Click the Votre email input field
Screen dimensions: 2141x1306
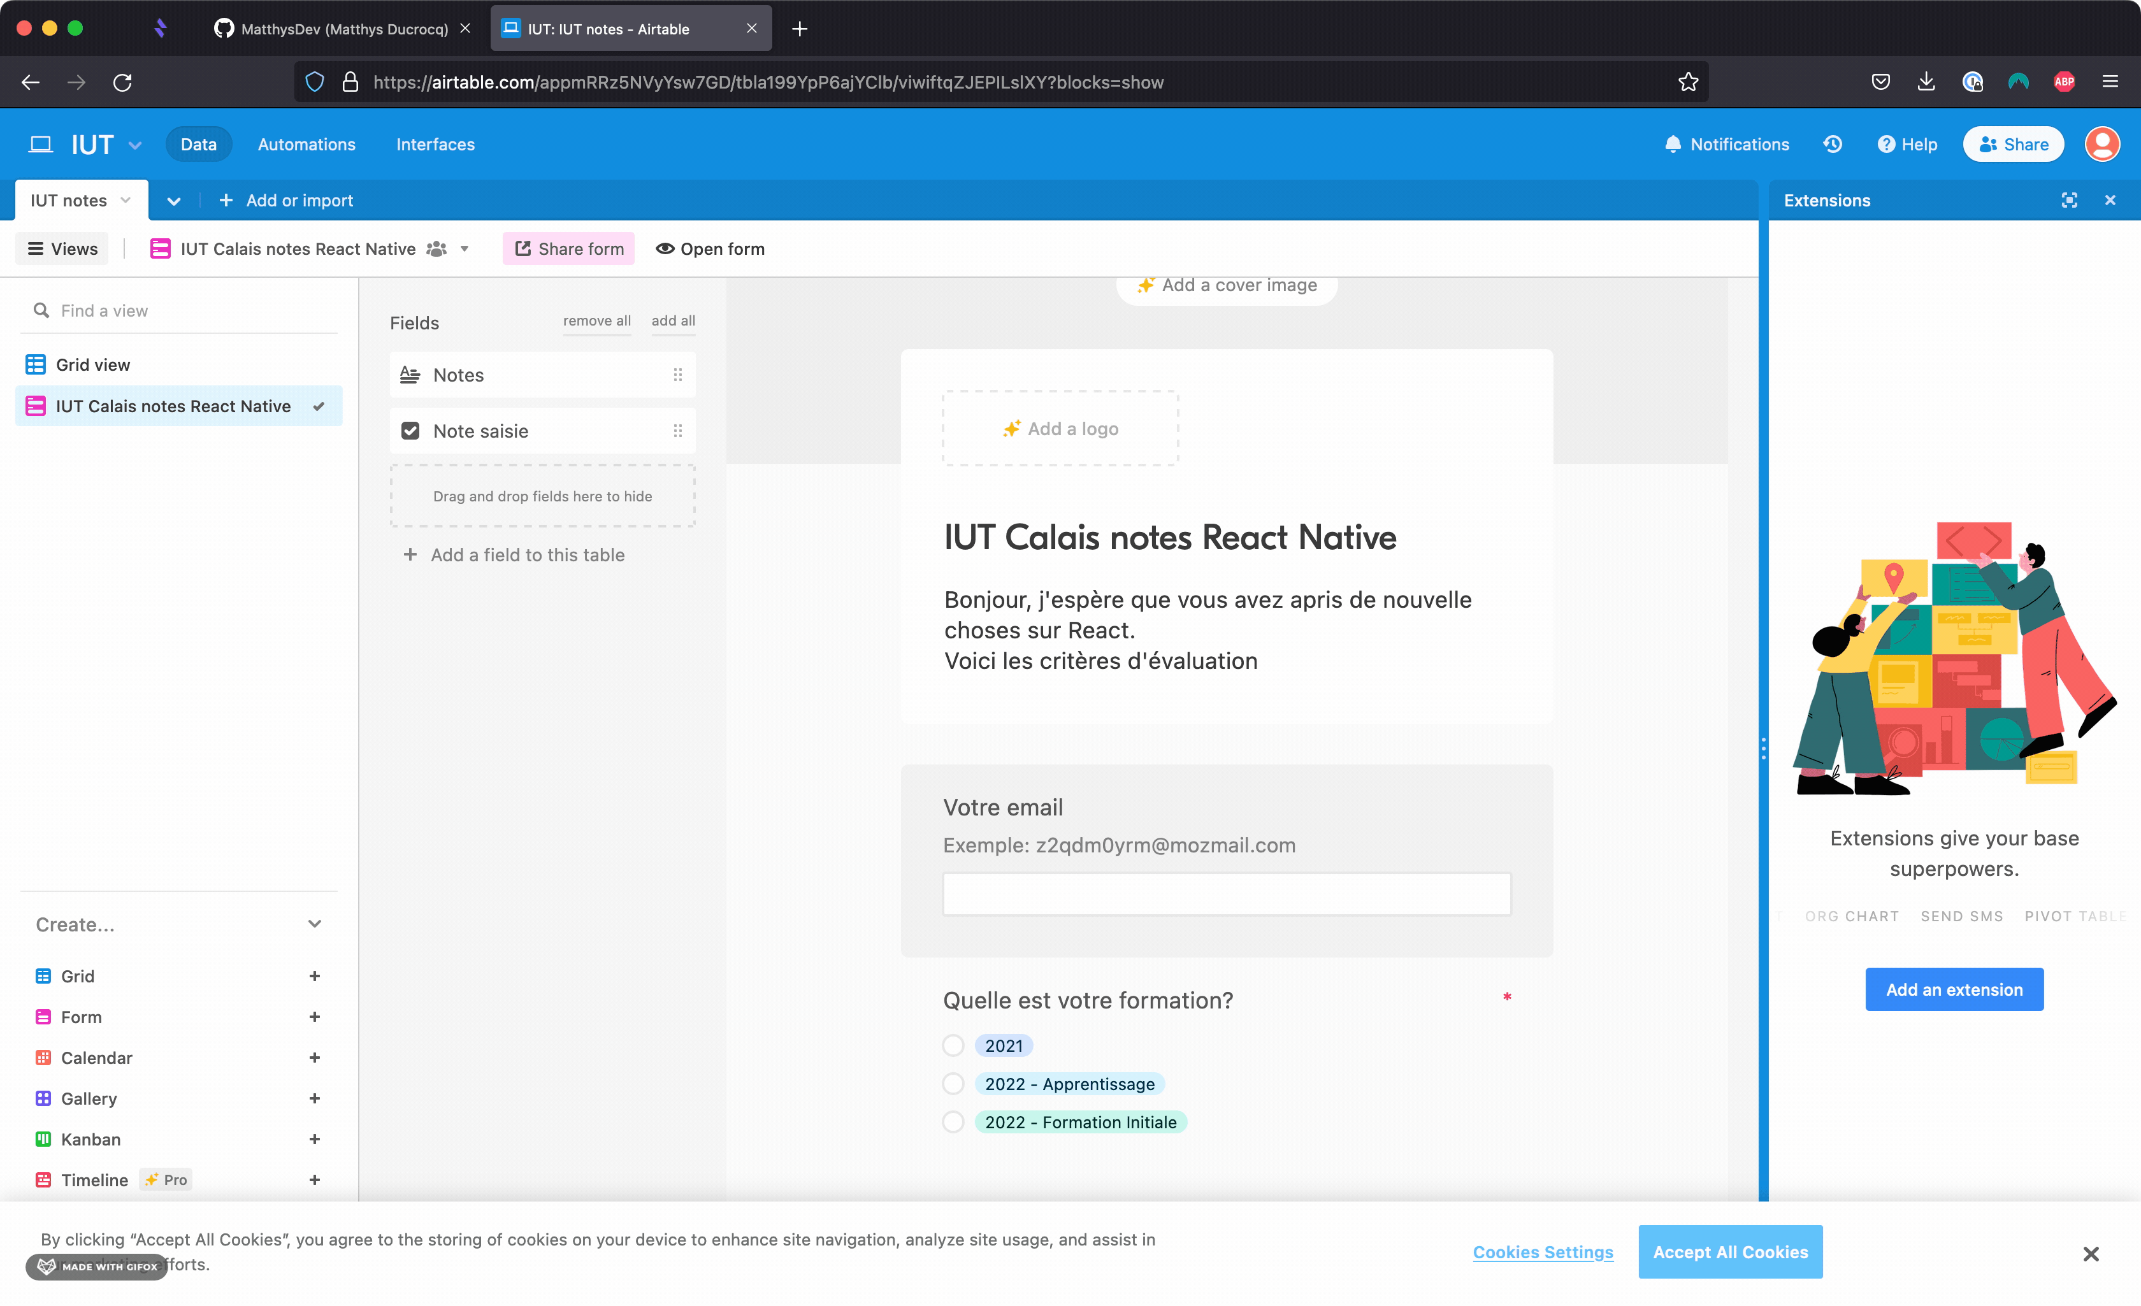click(x=1226, y=894)
